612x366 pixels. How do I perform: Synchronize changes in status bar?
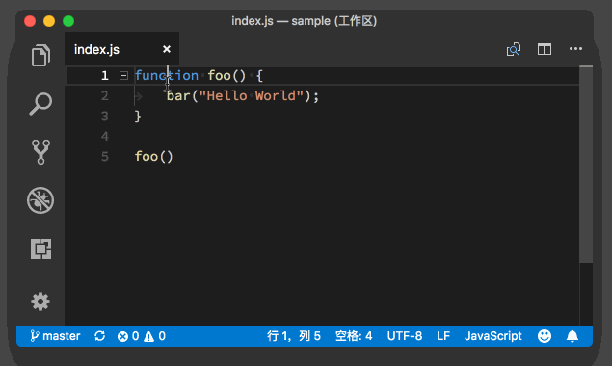click(x=99, y=336)
